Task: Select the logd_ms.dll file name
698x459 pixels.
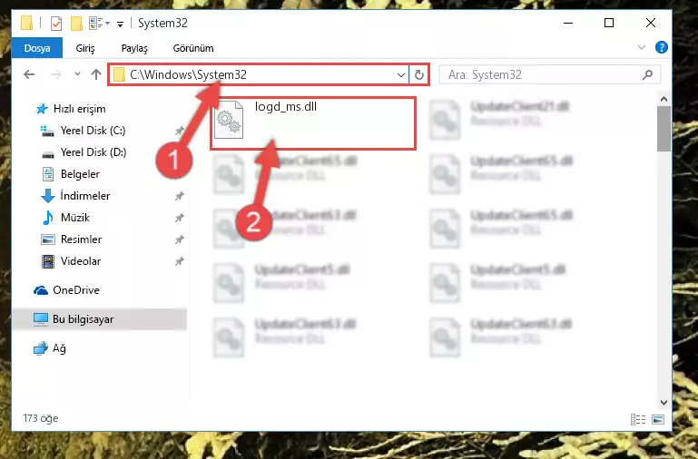Action: click(286, 107)
